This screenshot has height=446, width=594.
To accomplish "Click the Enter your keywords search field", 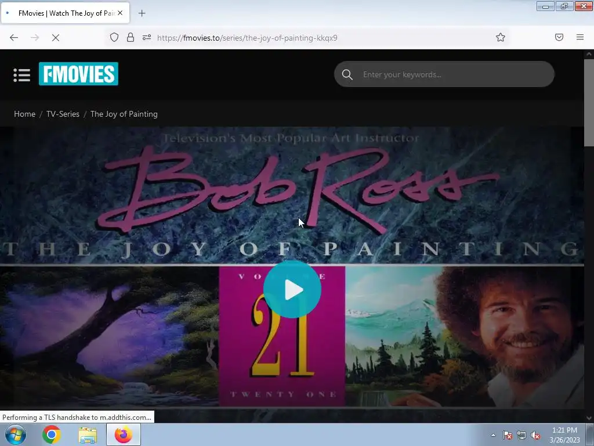I will (444, 74).
